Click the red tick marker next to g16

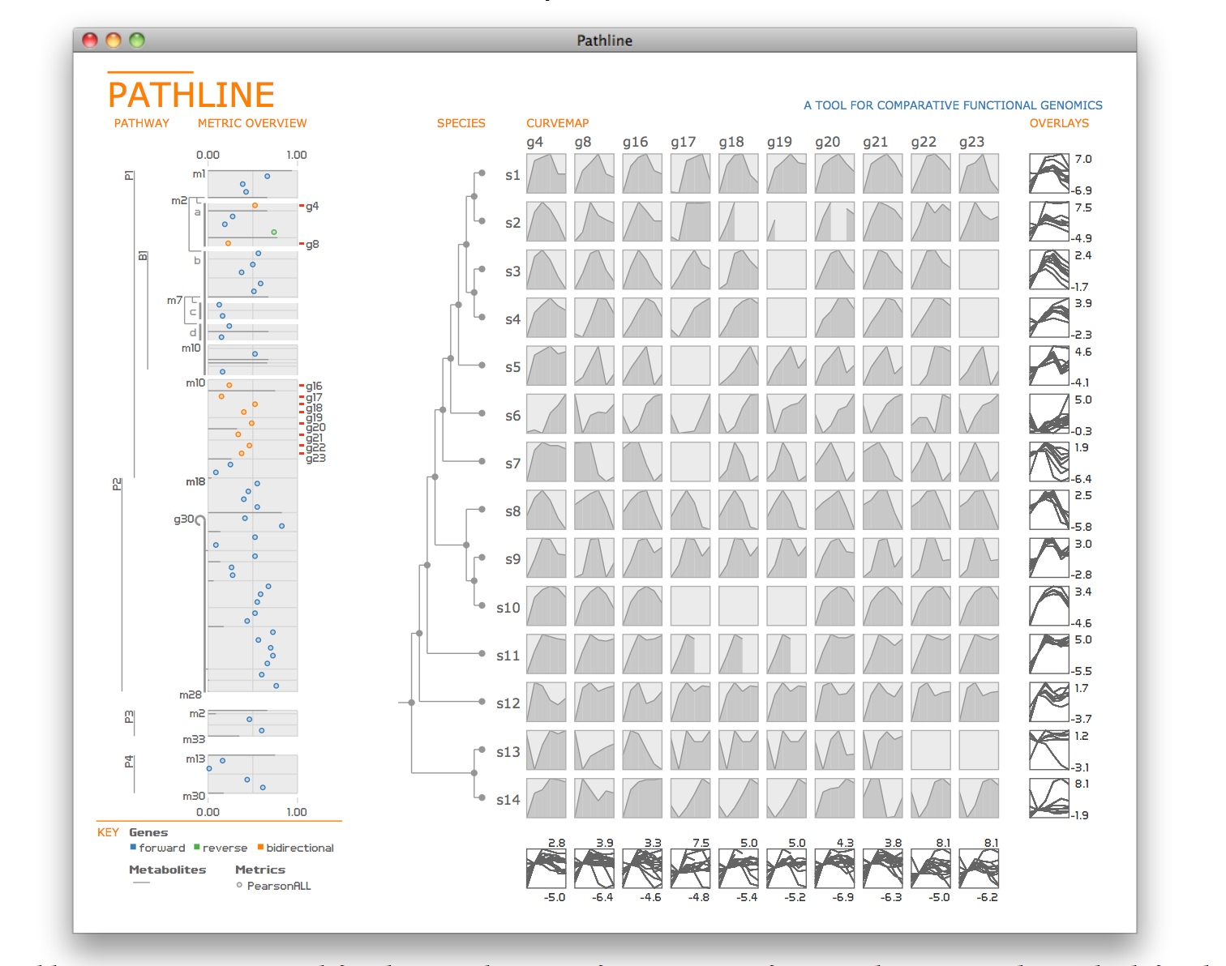pyautogui.click(x=301, y=386)
